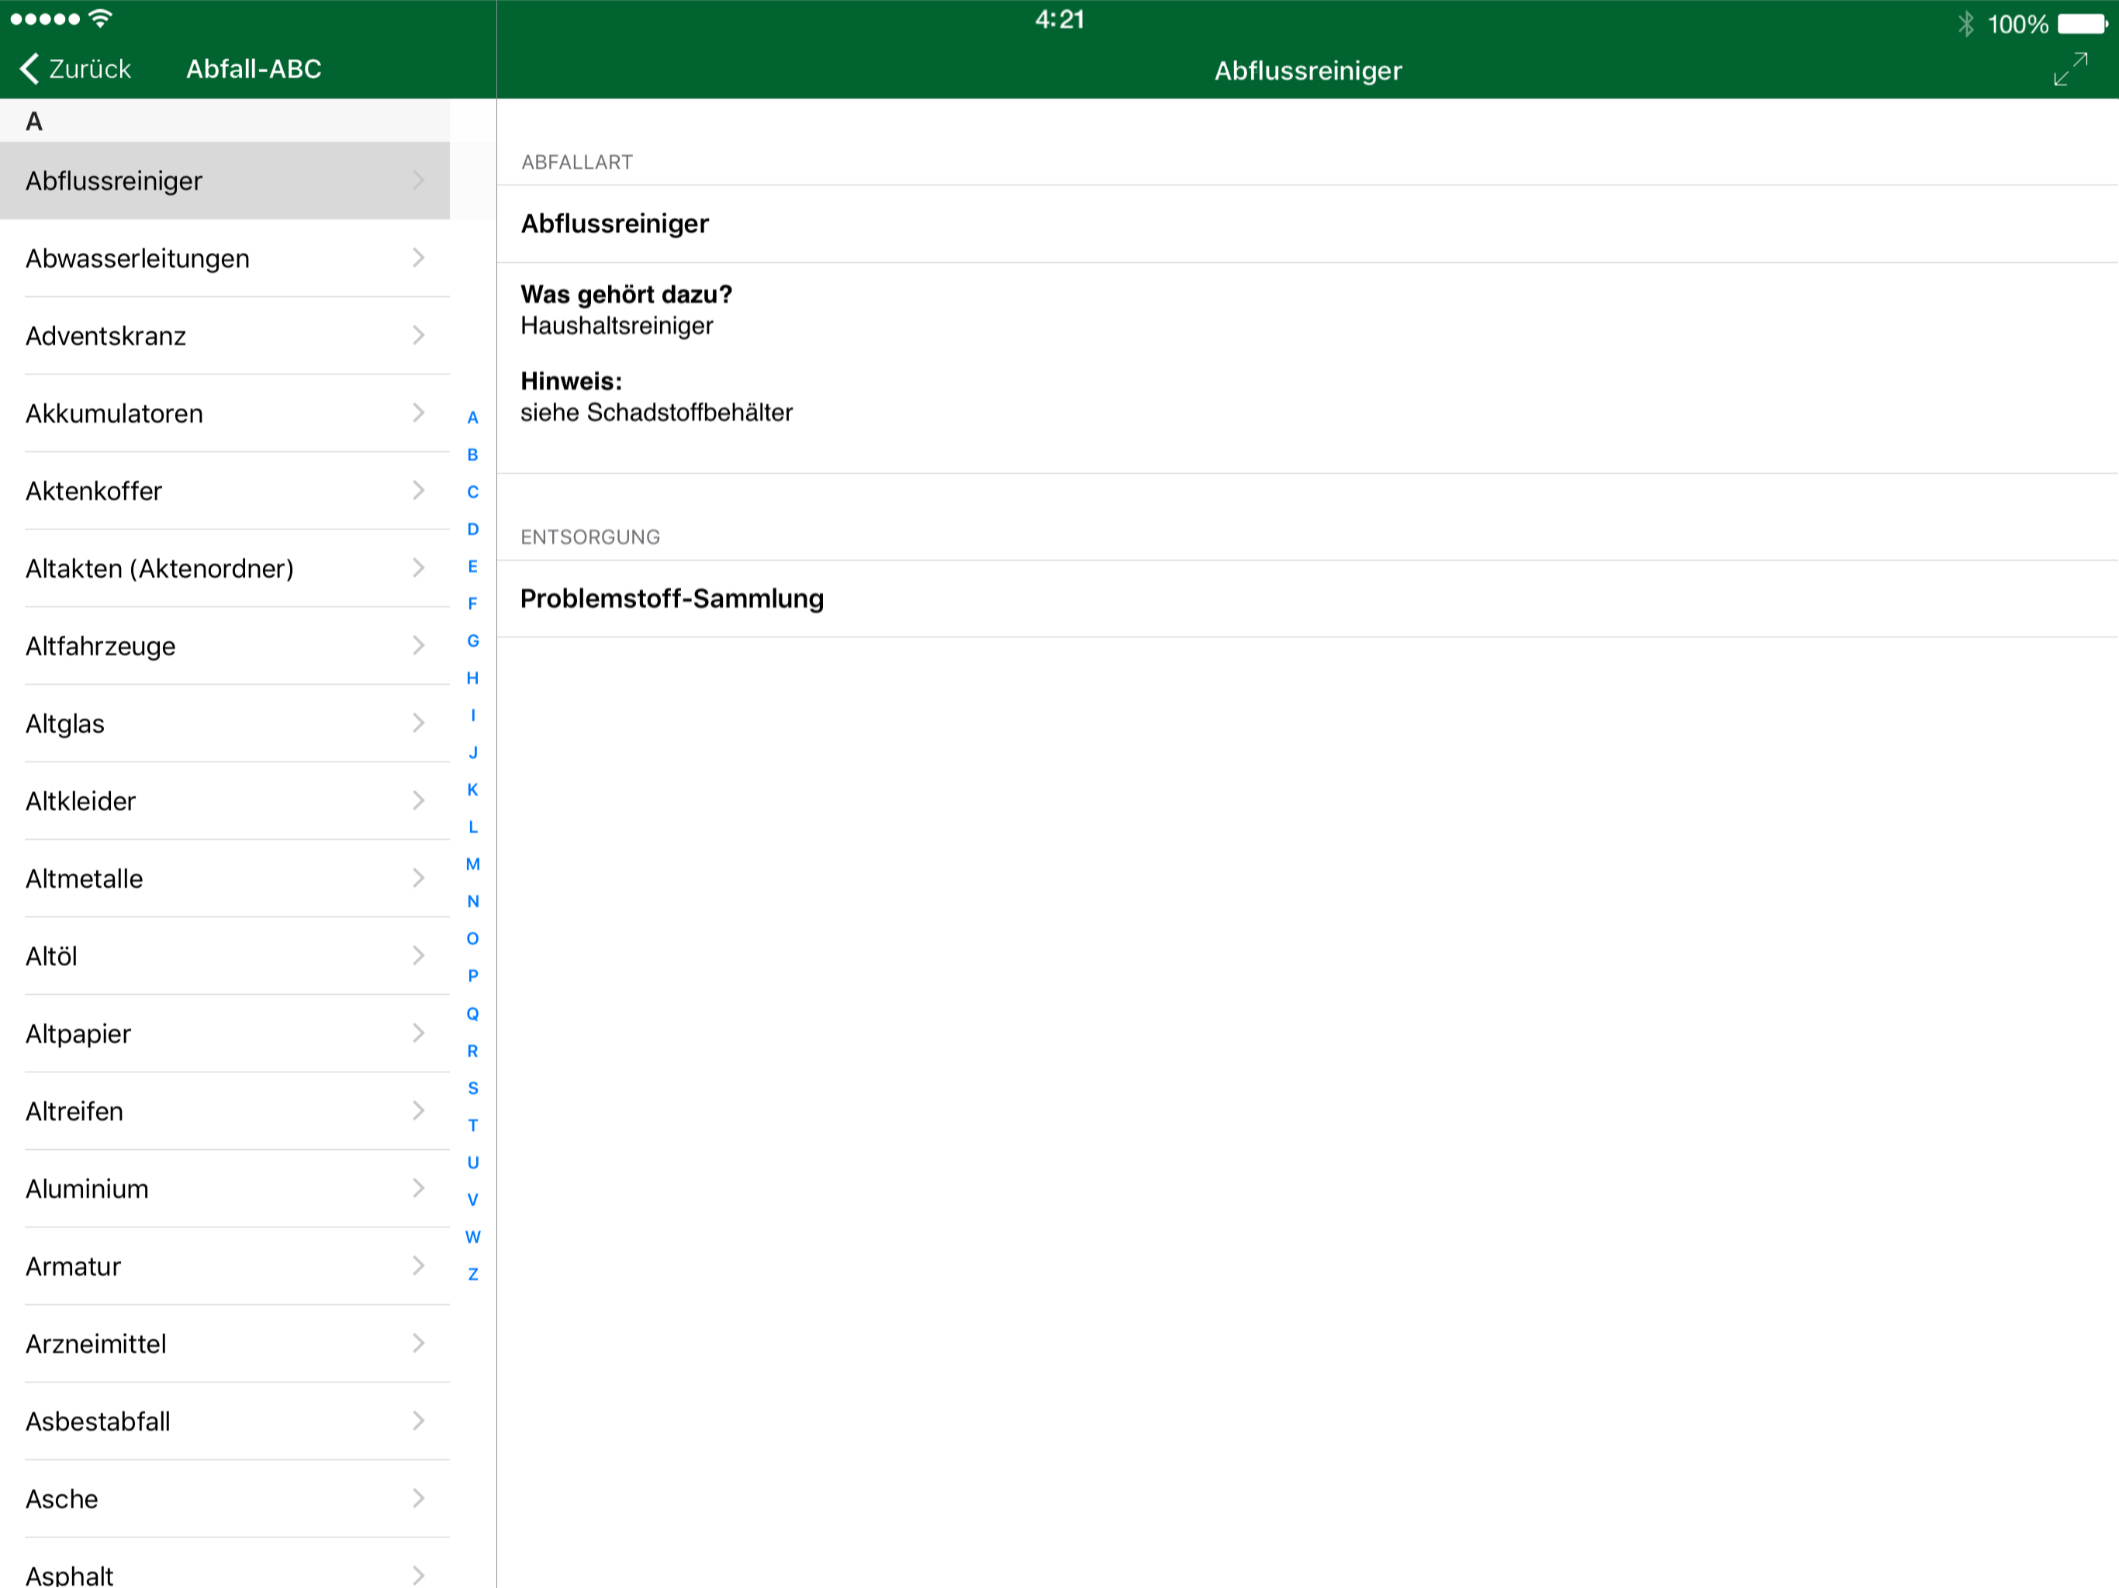Viewport: 2119px width, 1588px height.
Task: Open Akkumulatoren entry
Action: coord(224,414)
